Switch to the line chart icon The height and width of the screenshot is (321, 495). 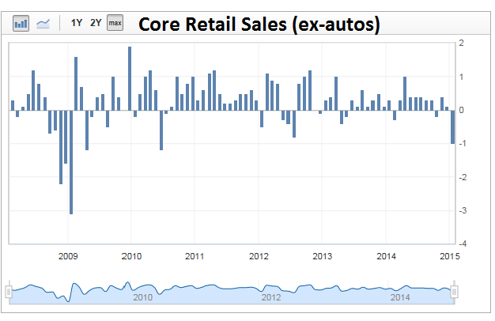pos(43,23)
